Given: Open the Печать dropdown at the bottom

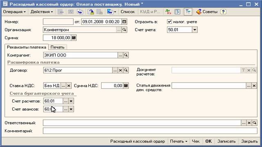Looking at the screenshot, I should pos(178,141).
